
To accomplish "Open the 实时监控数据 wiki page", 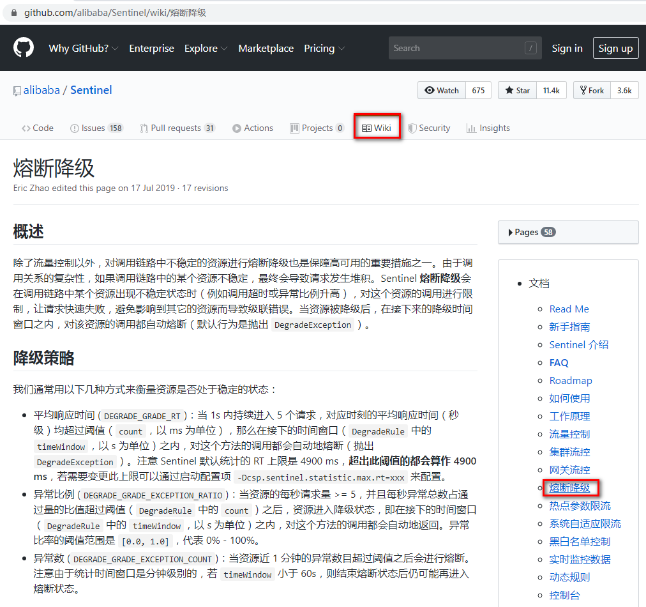I will pyautogui.click(x=580, y=560).
